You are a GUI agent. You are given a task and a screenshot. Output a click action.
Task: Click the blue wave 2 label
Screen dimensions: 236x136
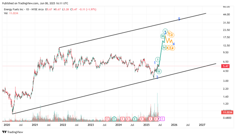click(x=157, y=77)
